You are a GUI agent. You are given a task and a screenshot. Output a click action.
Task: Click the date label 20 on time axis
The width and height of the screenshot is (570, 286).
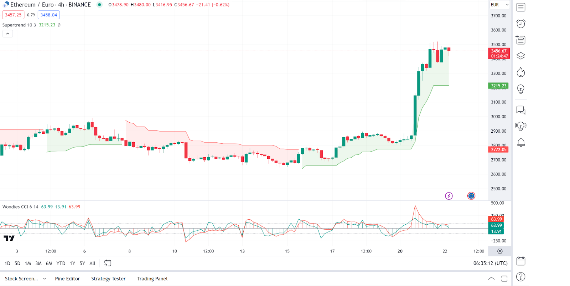click(400, 251)
